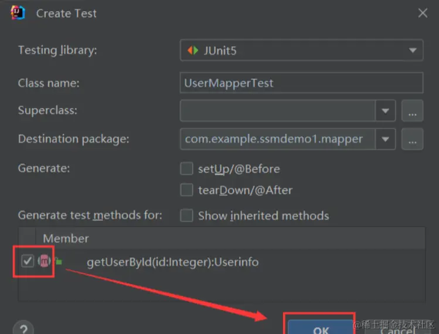This screenshot has width=439, height=334.
Task: Close the Create Test dialog
Action: pos(423,13)
